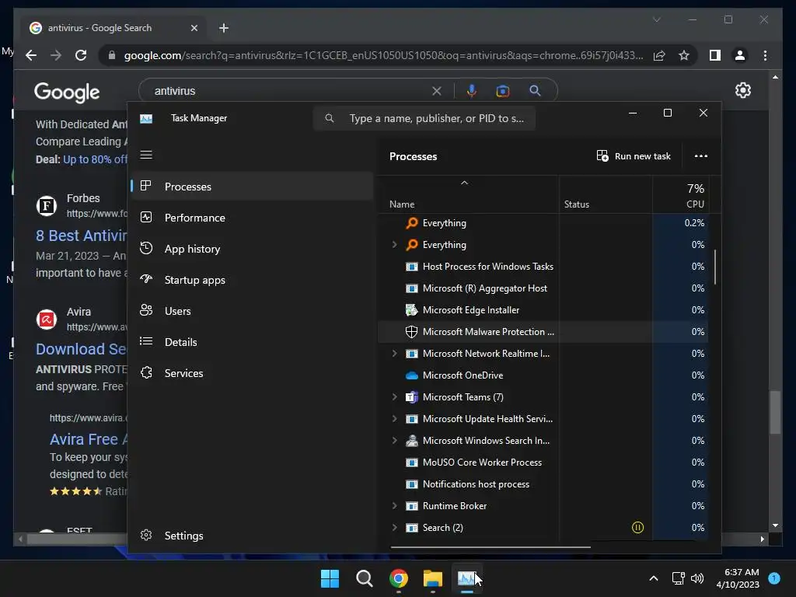Open the Chrome profile avatar menu
The image size is (796, 597).
coord(740,55)
